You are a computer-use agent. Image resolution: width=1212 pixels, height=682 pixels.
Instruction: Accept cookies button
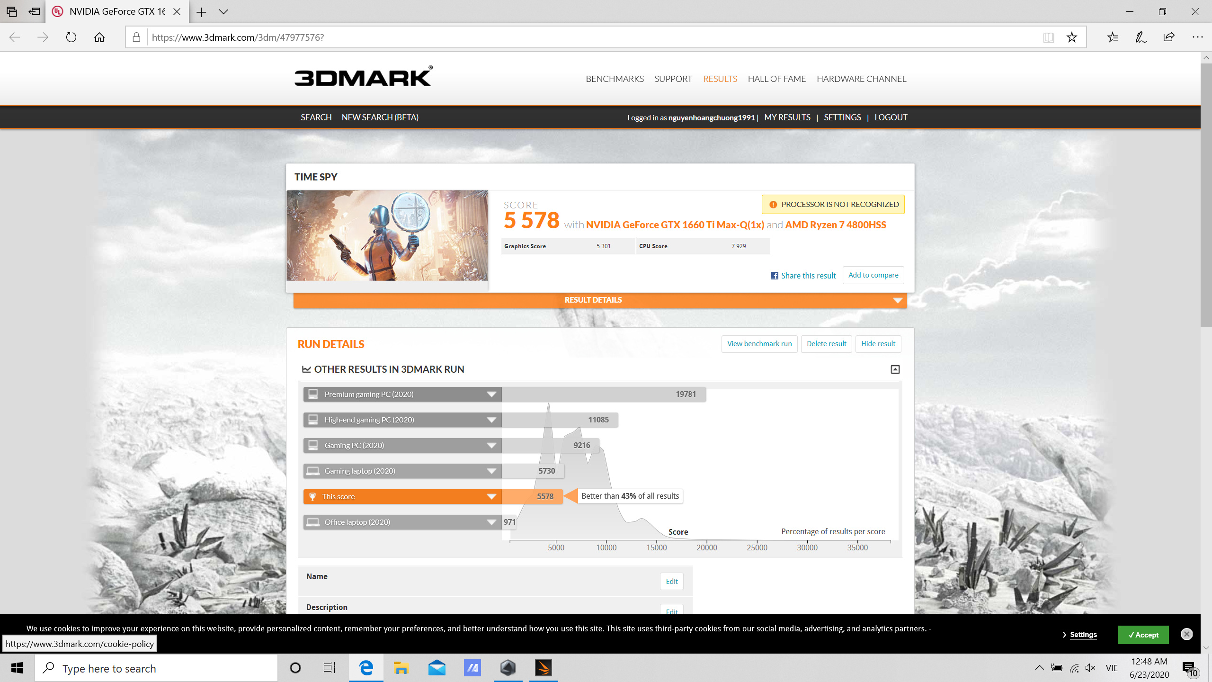point(1143,635)
